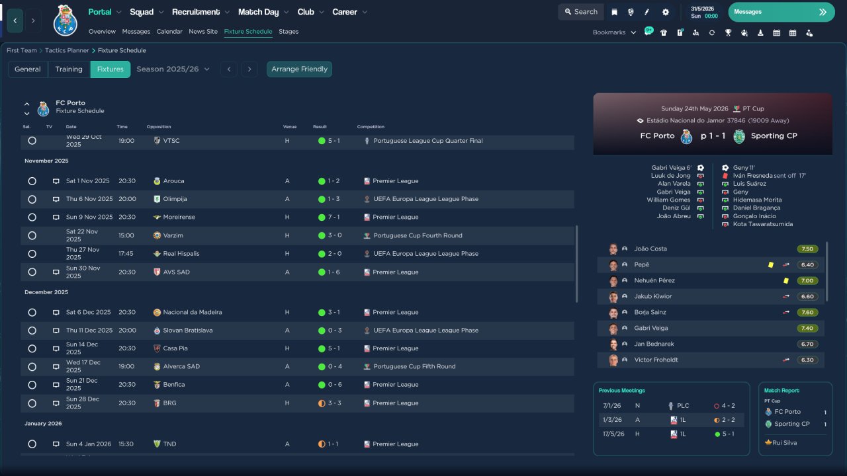The height and width of the screenshot is (476, 847).
Task: Click the training cone icon in bookmarks bar
Action: pyautogui.click(x=760, y=32)
